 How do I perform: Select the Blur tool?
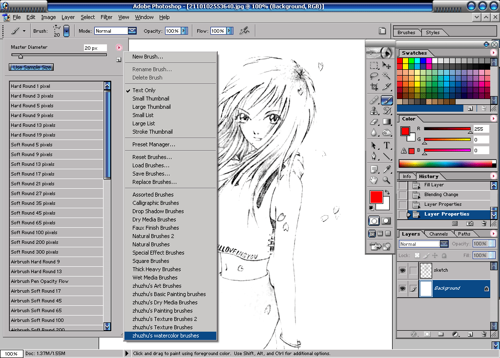click(x=374, y=132)
